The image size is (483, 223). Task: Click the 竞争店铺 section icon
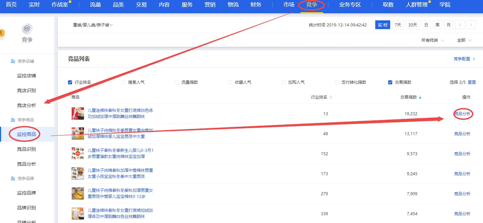pyautogui.click(x=13, y=61)
